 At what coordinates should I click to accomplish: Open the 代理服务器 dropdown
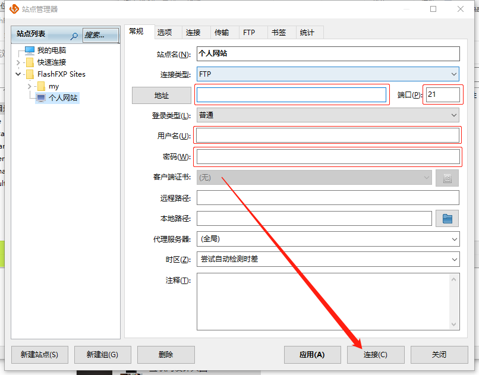pyautogui.click(x=327, y=239)
